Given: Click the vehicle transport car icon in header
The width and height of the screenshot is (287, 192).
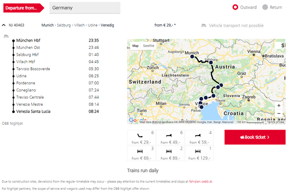Looking at the screenshot, I should tap(204, 26).
